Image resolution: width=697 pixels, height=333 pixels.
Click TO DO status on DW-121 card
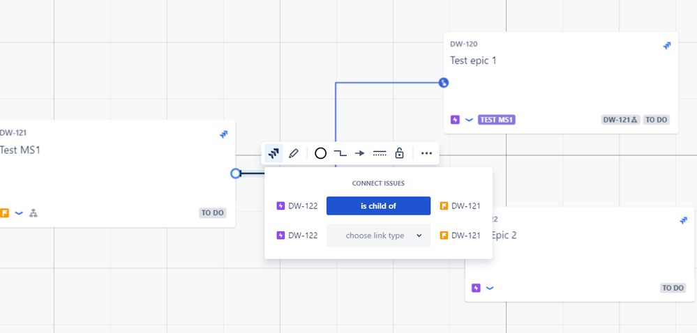[213, 213]
